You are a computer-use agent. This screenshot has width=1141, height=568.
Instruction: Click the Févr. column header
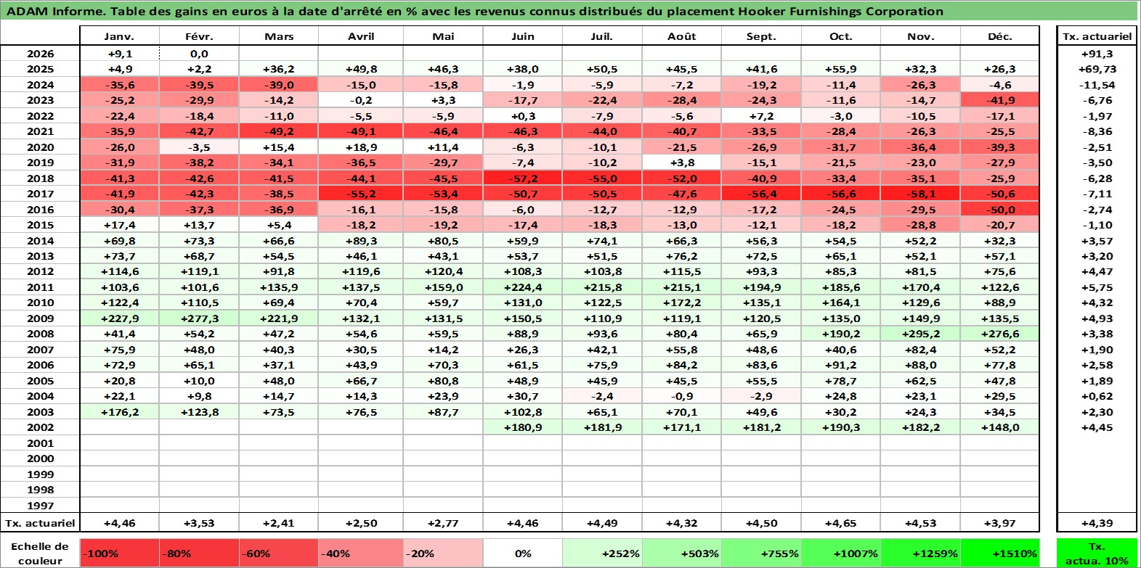[x=199, y=36]
